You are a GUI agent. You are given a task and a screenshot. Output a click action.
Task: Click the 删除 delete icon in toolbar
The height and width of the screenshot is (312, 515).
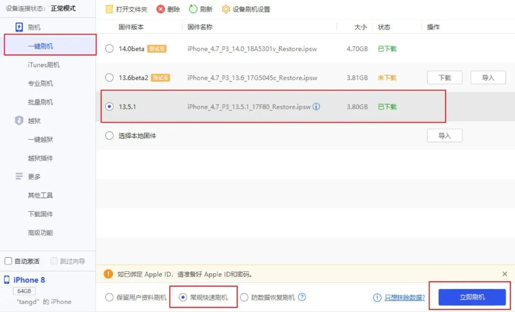point(168,9)
